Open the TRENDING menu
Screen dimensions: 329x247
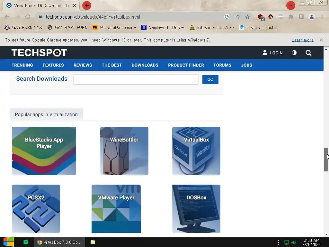pyautogui.click(x=22, y=65)
